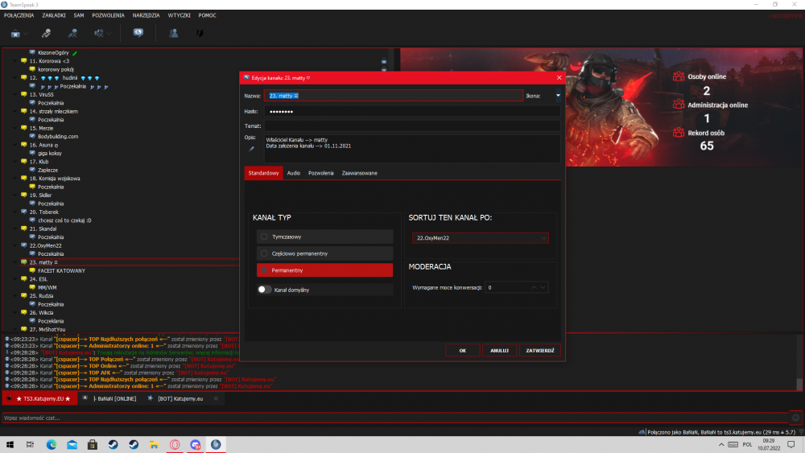Open the POMOC menu
Viewport: 805px width, 453px height.
(207, 15)
